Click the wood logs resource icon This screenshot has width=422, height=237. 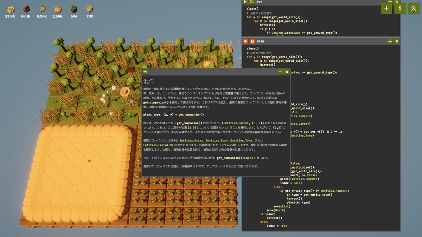pyautogui.click(x=26, y=9)
